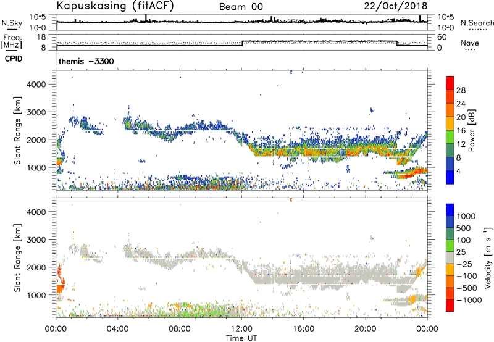
Task: Click the gray band of velocity colorbar
Action: pos(450,258)
